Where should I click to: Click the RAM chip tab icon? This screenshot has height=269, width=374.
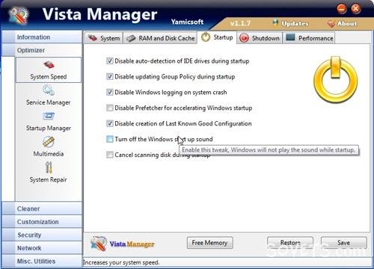pyautogui.click(x=131, y=38)
